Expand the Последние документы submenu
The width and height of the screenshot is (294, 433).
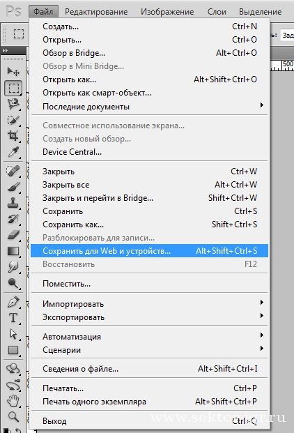click(149, 106)
